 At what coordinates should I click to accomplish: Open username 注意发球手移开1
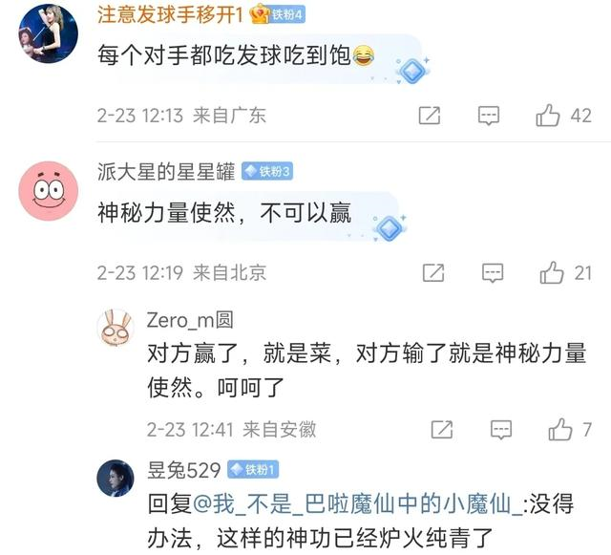click(x=170, y=15)
